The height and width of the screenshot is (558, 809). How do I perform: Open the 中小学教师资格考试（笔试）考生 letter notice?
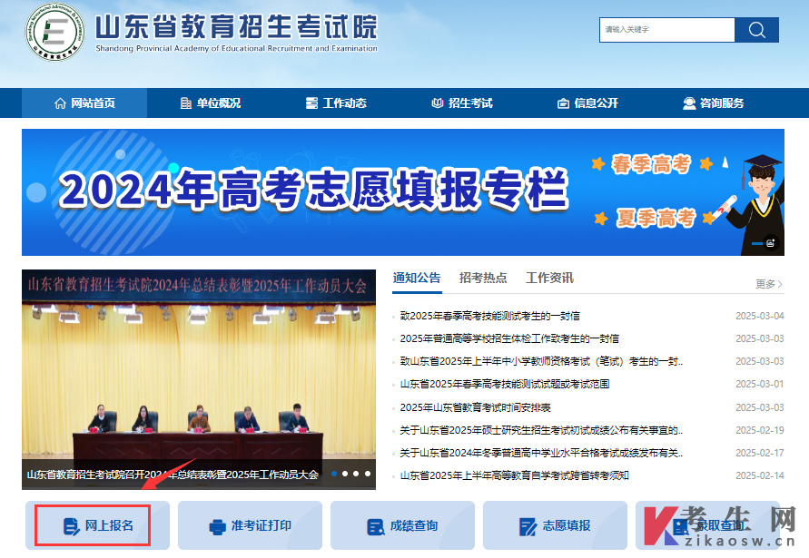point(541,361)
